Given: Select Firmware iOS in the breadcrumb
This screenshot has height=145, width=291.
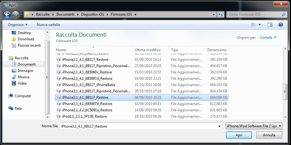Looking at the screenshot, I should point(121,14).
